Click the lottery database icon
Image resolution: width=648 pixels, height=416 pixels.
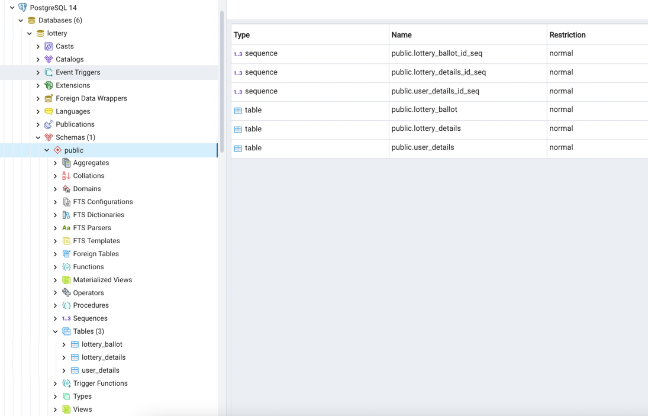(40, 34)
